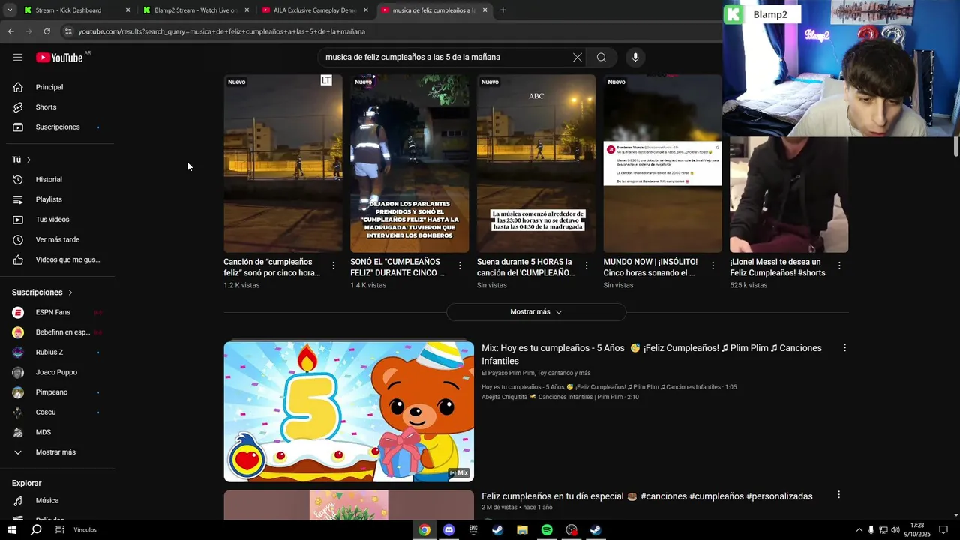Screen dimensions: 960x540
Task: Open Epic Games launcher from the taskbar
Action: (x=473, y=530)
